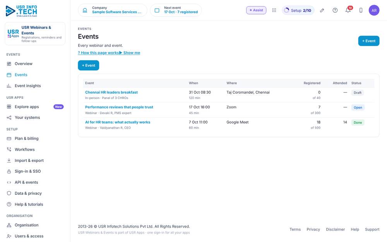Open the Privacy footer link
The height and width of the screenshot is (242, 387).
(x=313, y=229)
